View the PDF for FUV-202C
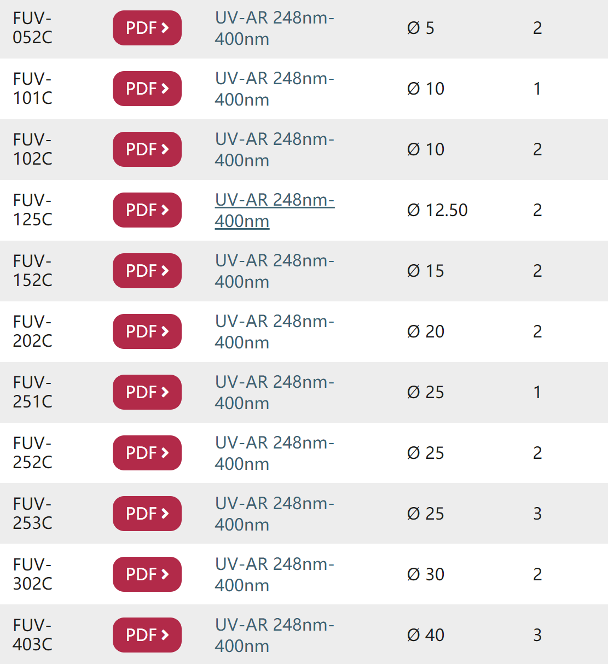Viewport: 608px width, 664px height. (147, 331)
